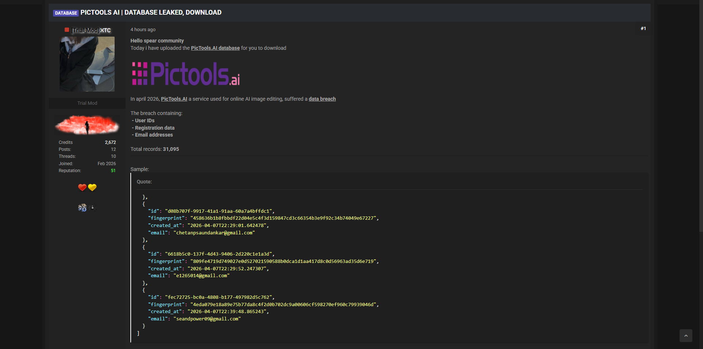Follow the "PicTools.AI database" link
Image resolution: width=703 pixels, height=349 pixels.
(215, 48)
